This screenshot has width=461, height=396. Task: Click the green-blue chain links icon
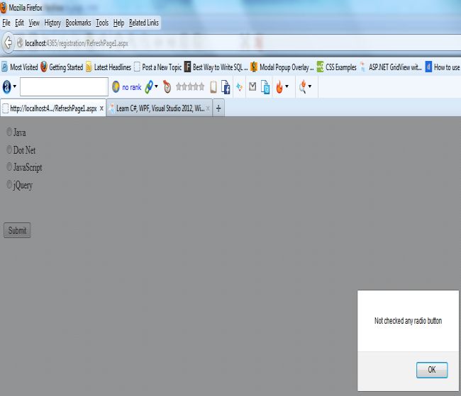pos(149,87)
